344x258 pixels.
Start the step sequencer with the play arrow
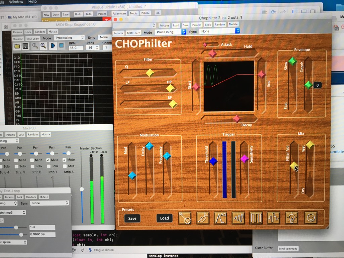53,46
